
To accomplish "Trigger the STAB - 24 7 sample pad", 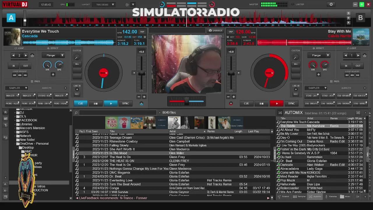I will tap(312, 95).
